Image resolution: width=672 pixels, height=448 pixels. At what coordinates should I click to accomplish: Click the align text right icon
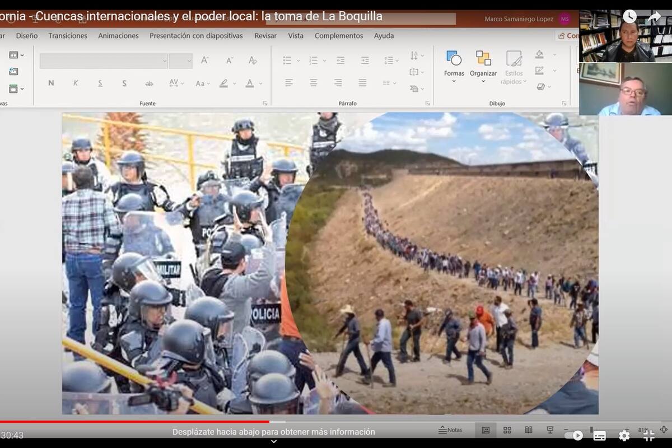click(338, 83)
